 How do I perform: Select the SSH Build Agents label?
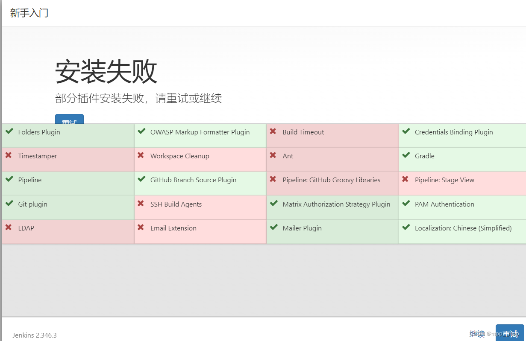[176, 204]
